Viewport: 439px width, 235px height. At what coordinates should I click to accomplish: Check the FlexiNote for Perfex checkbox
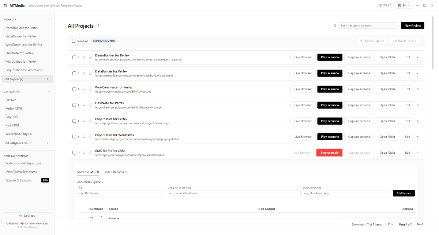pos(74,105)
